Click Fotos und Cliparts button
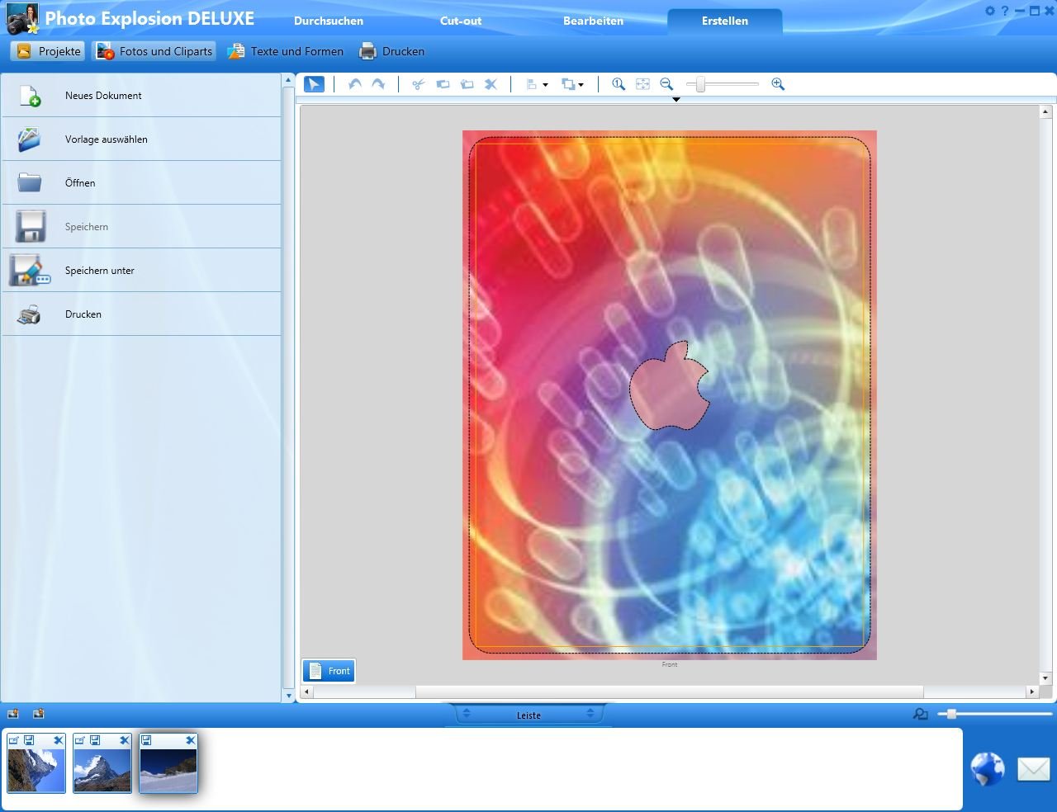Image resolution: width=1057 pixels, height=812 pixels. click(x=154, y=51)
